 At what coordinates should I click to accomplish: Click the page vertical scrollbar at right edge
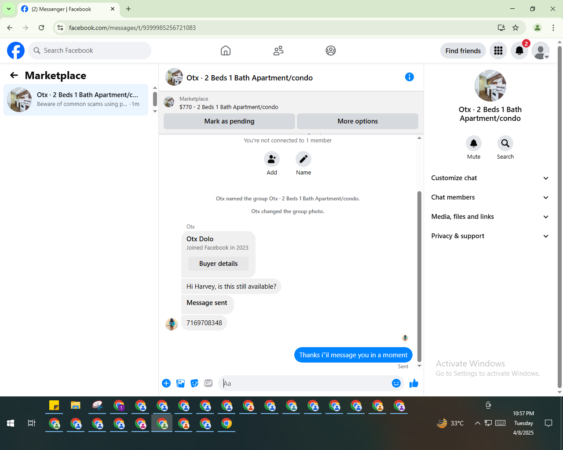pos(559,217)
